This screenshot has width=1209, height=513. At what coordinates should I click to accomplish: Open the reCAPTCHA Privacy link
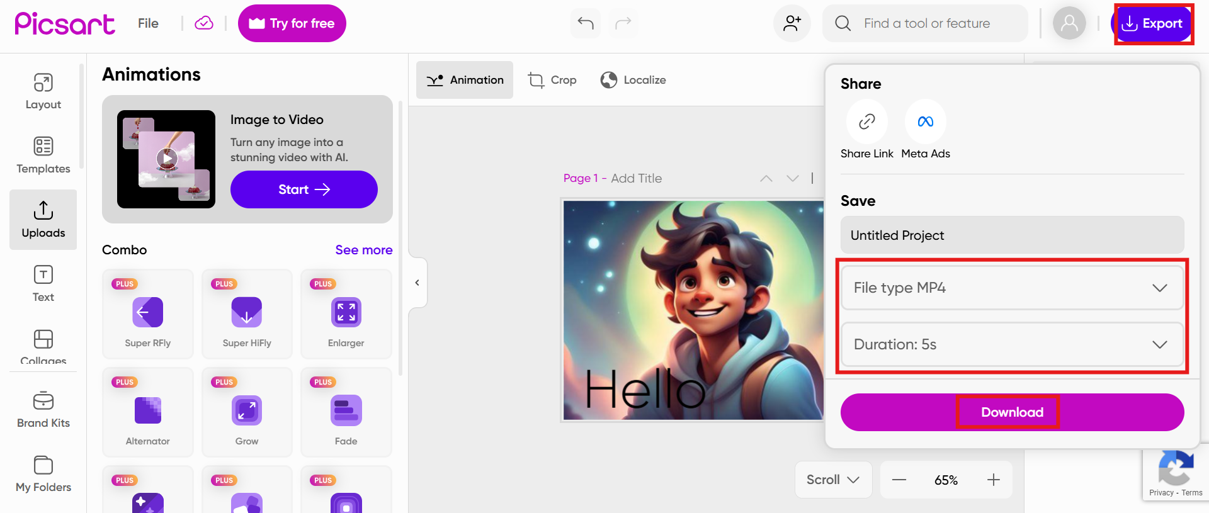pyautogui.click(x=1161, y=493)
